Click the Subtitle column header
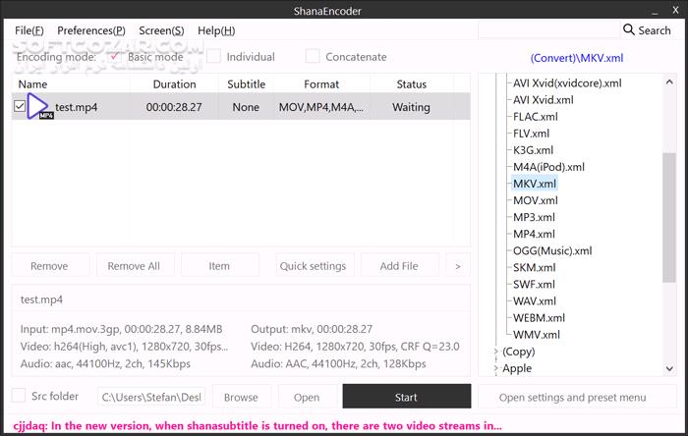 246,84
